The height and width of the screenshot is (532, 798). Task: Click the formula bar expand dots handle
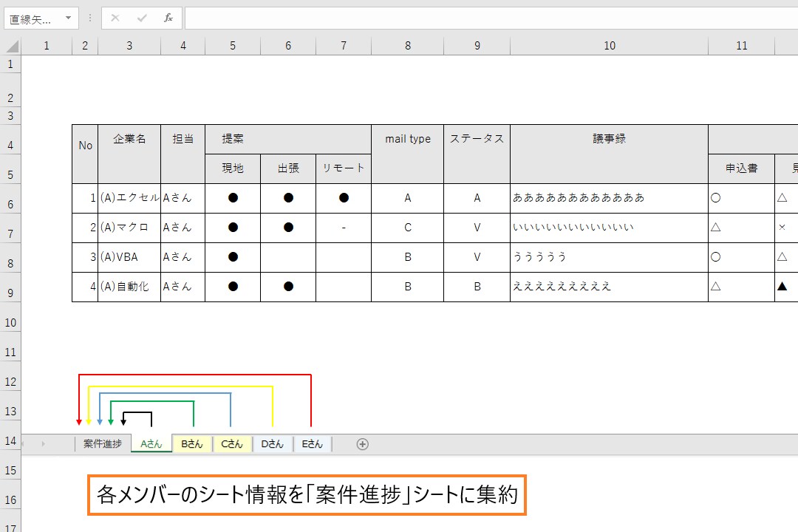point(90,18)
